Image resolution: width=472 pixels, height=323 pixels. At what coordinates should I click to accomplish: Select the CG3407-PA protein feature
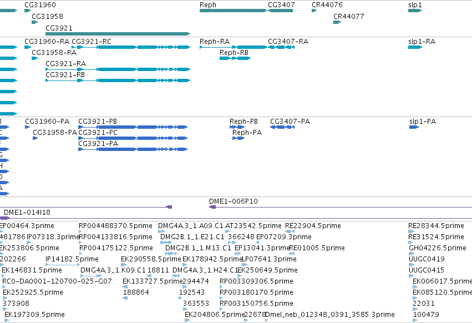click(282, 127)
